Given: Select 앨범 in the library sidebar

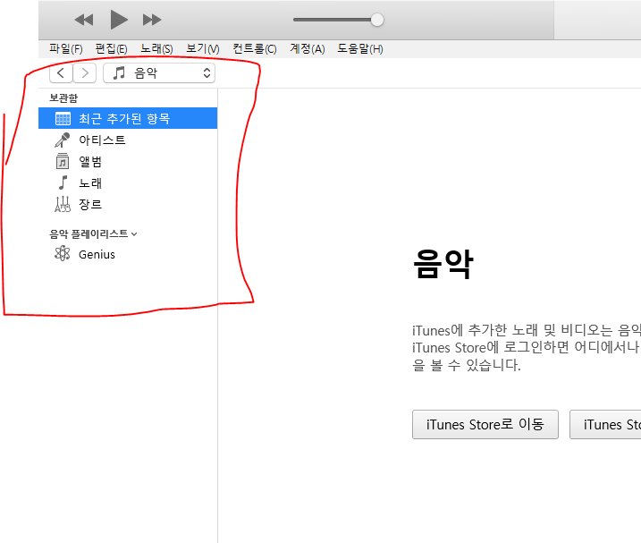Looking at the screenshot, I should click(128, 161).
